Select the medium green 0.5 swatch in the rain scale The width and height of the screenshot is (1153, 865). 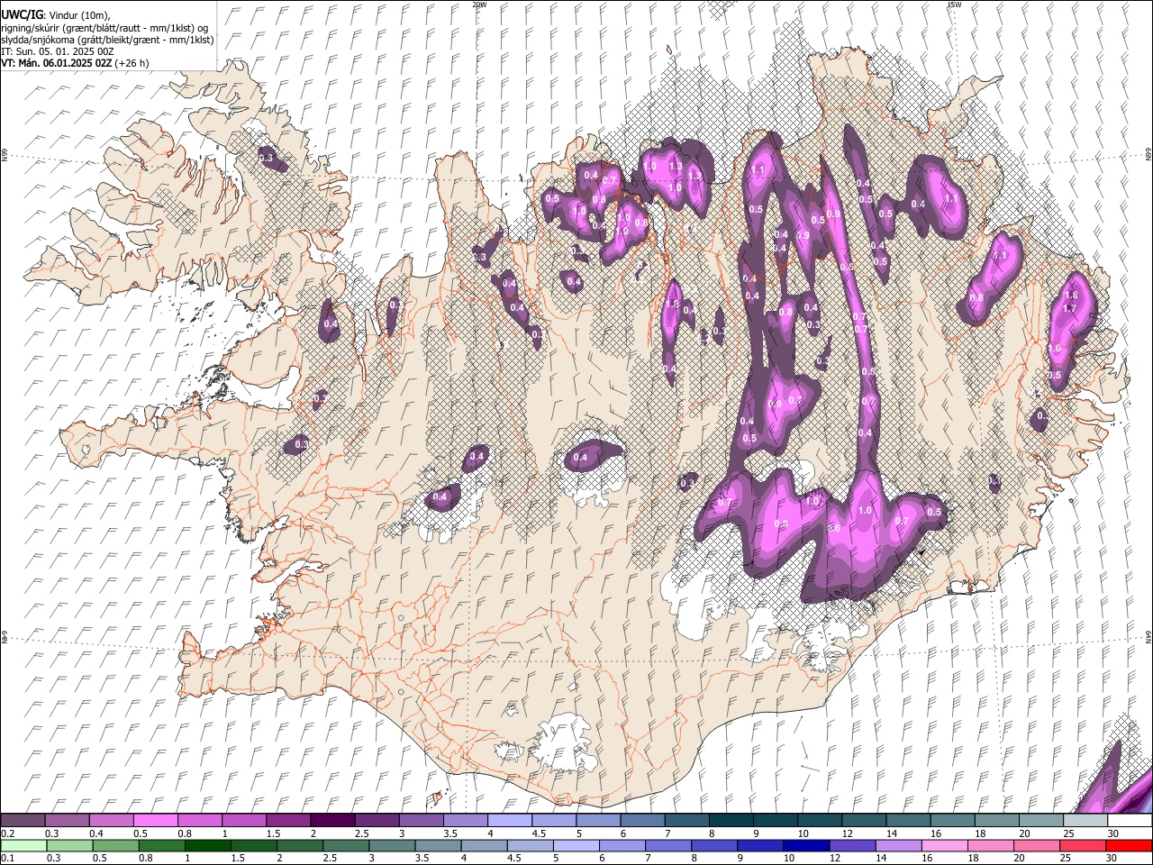(116, 845)
